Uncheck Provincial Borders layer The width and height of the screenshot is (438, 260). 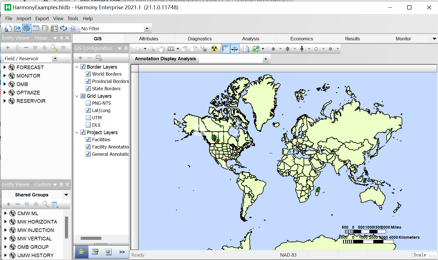click(88, 81)
